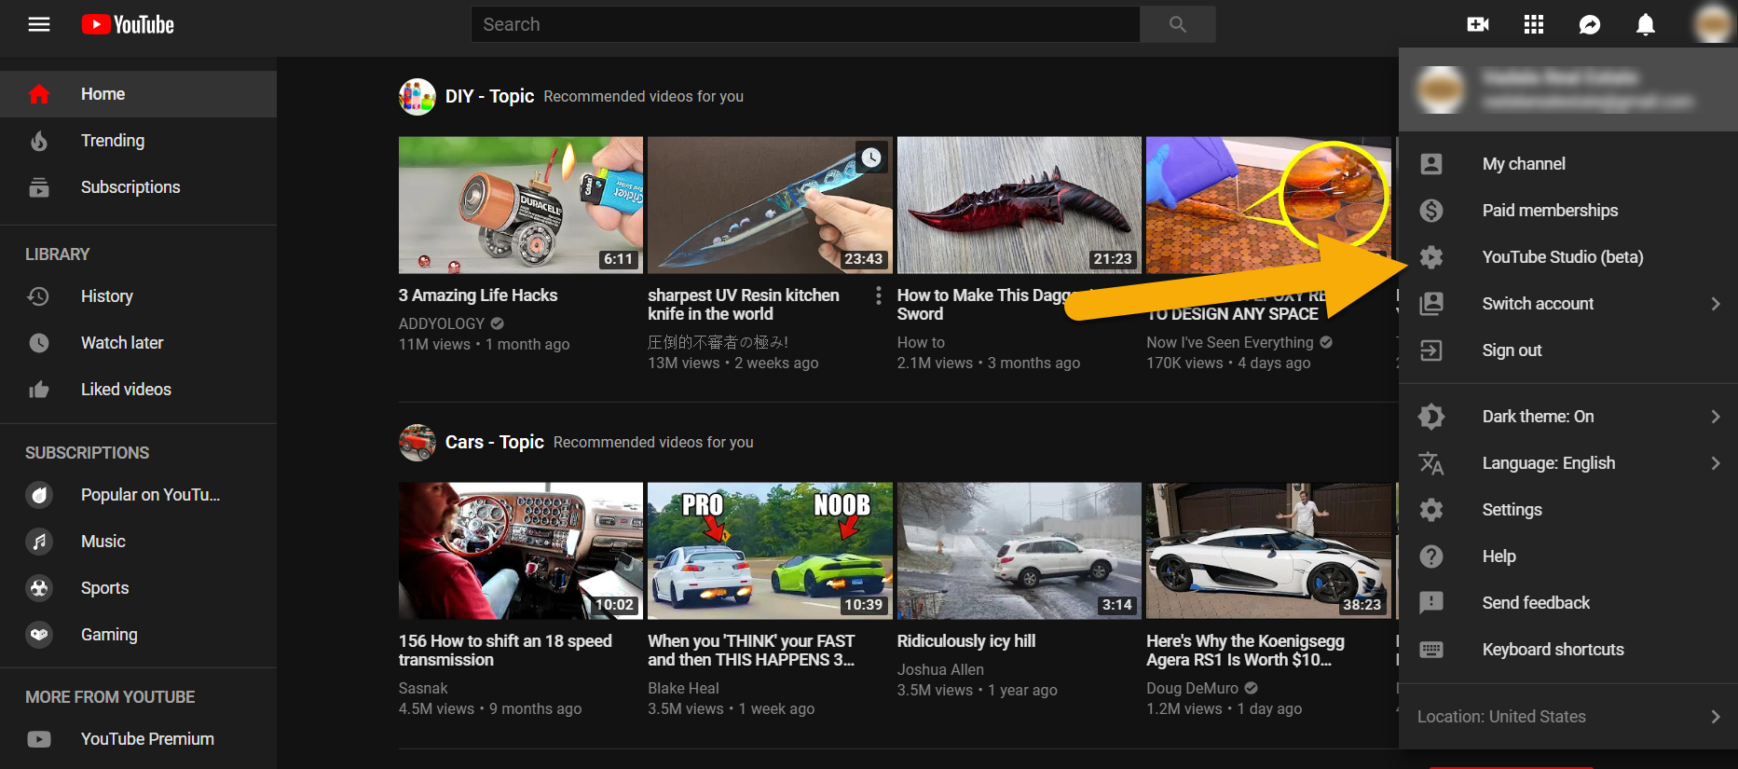1738x769 pixels.
Task: Click the Home house icon in sidebar
Action: (x=39, y=94)
